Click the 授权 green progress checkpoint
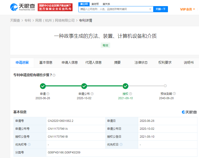This screenshot has height=158, width=199. pos(125,86)
